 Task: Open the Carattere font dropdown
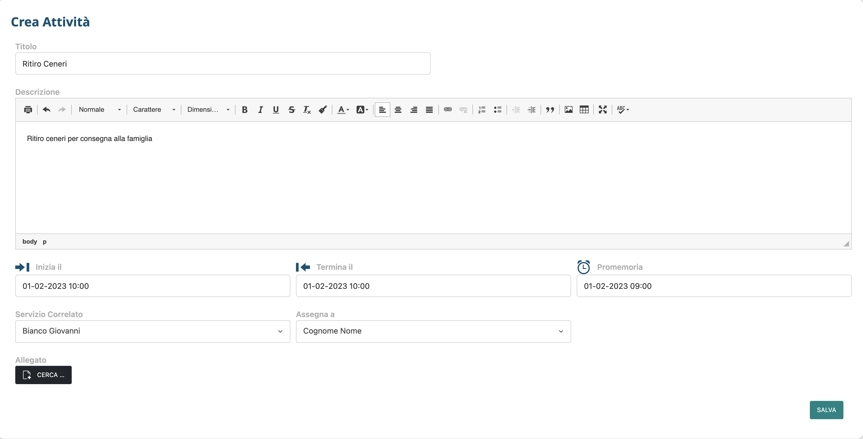(x=154, y=109)
